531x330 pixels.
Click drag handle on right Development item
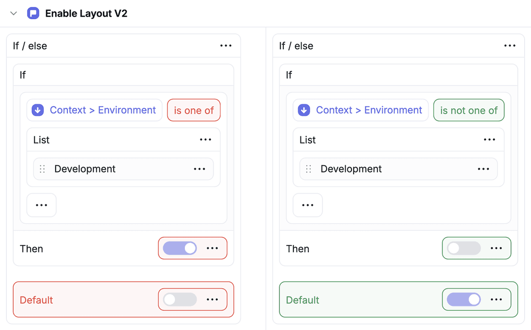[x=309, y=169]
